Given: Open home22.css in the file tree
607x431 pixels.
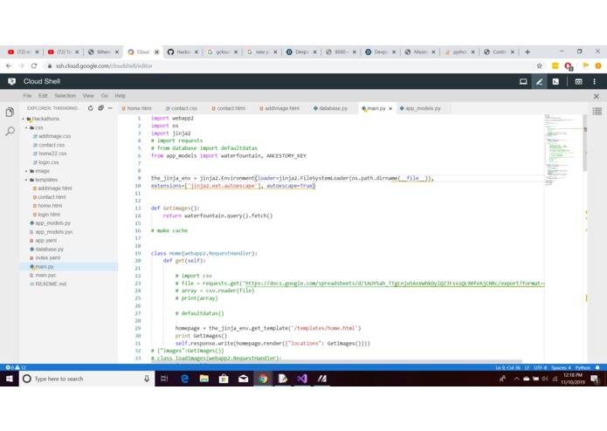Looking at the screenshot, I should 52,154.
